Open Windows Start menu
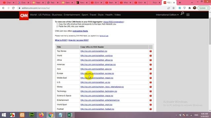Viewport: 211px width, 118px height. click(x=4, y=115)
